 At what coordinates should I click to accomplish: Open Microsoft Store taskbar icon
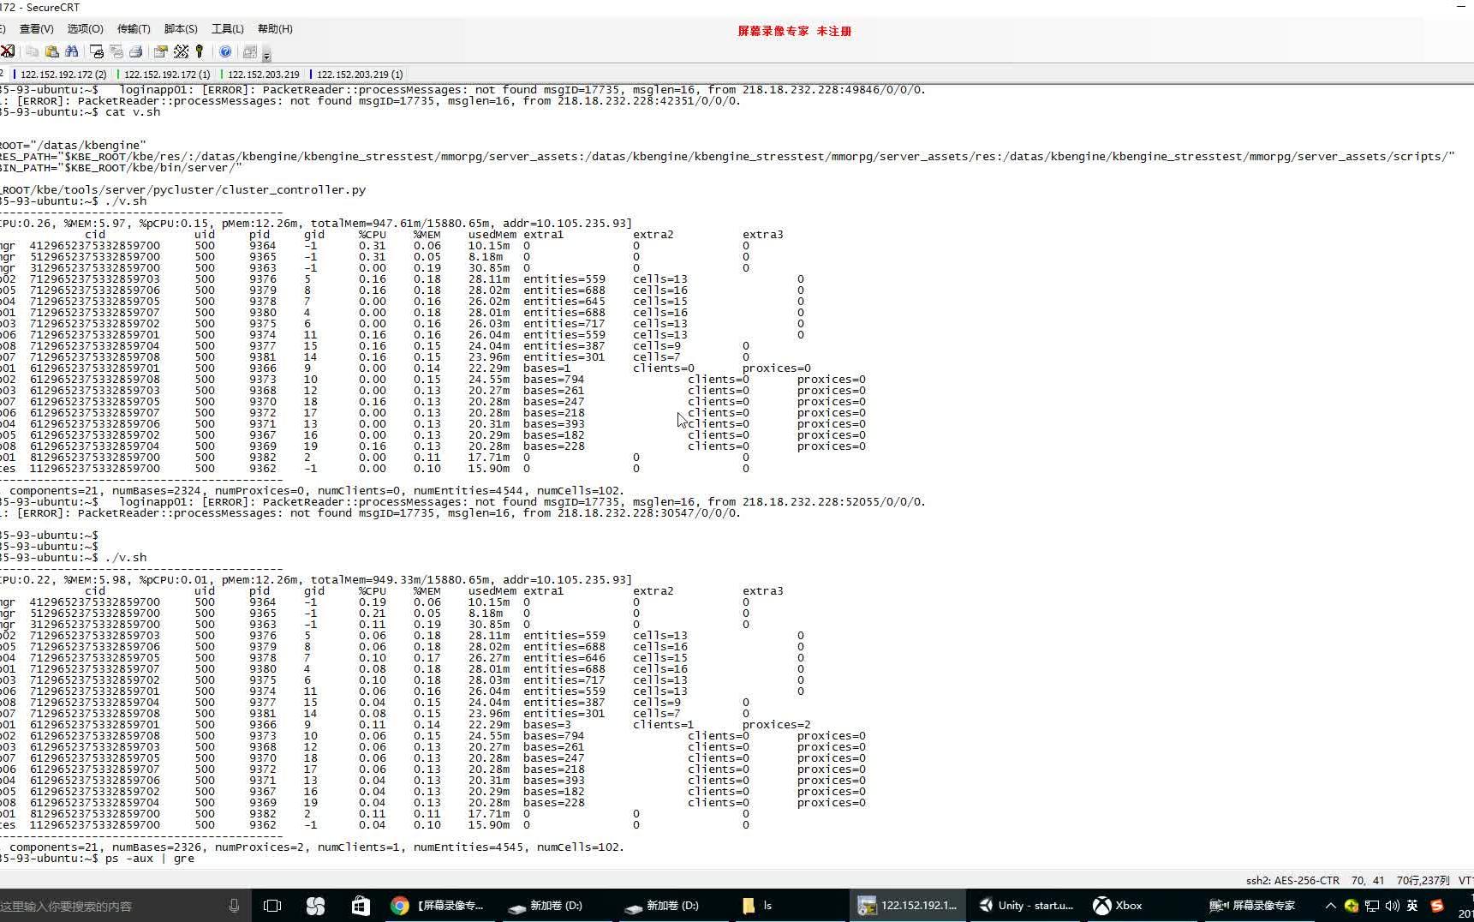pos(361,906)
